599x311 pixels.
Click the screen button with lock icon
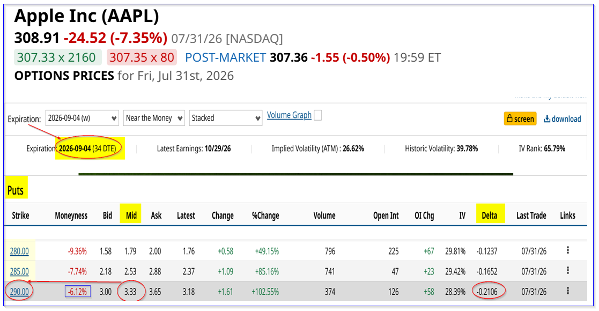(x=520, y=119)
